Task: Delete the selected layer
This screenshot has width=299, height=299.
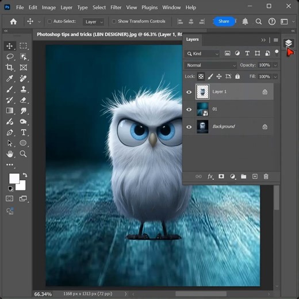Action: pyautogui.click(x=266, y=177)
